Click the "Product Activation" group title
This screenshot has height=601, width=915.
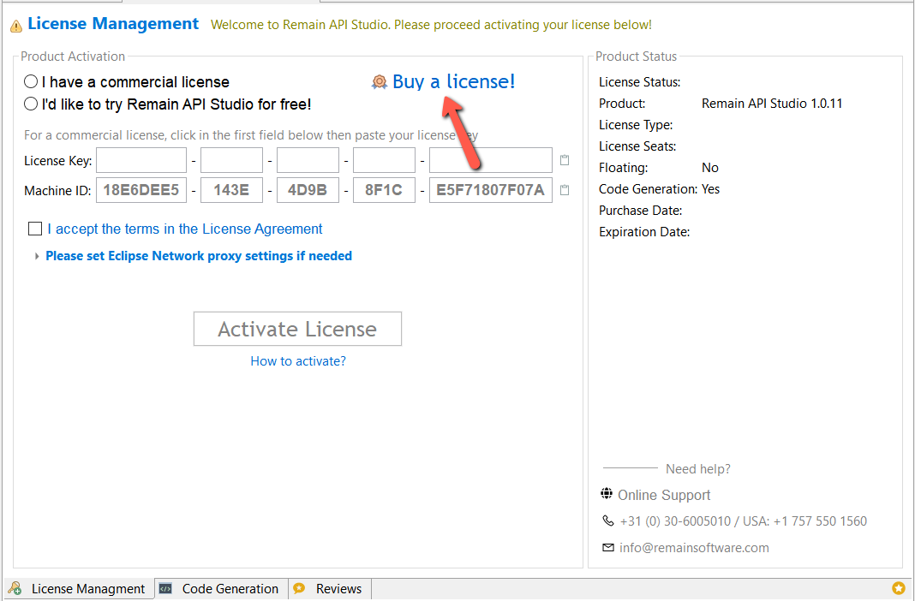coord(73,57)
